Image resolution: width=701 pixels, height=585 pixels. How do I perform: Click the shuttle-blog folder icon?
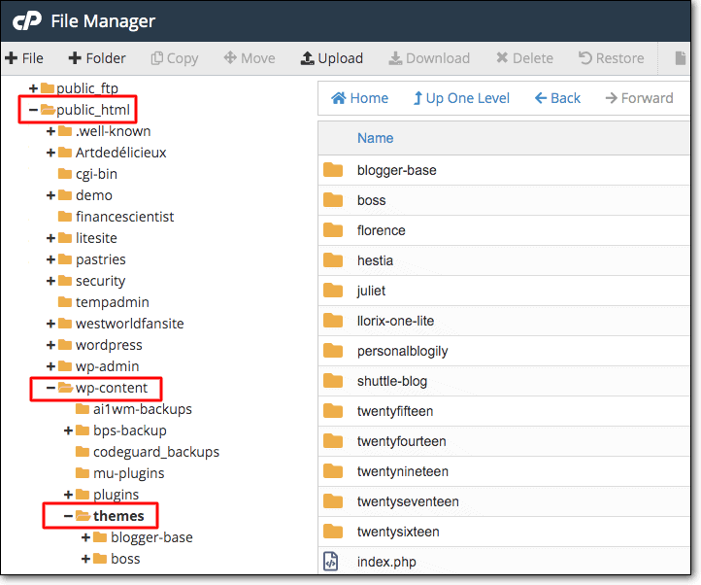333,381
